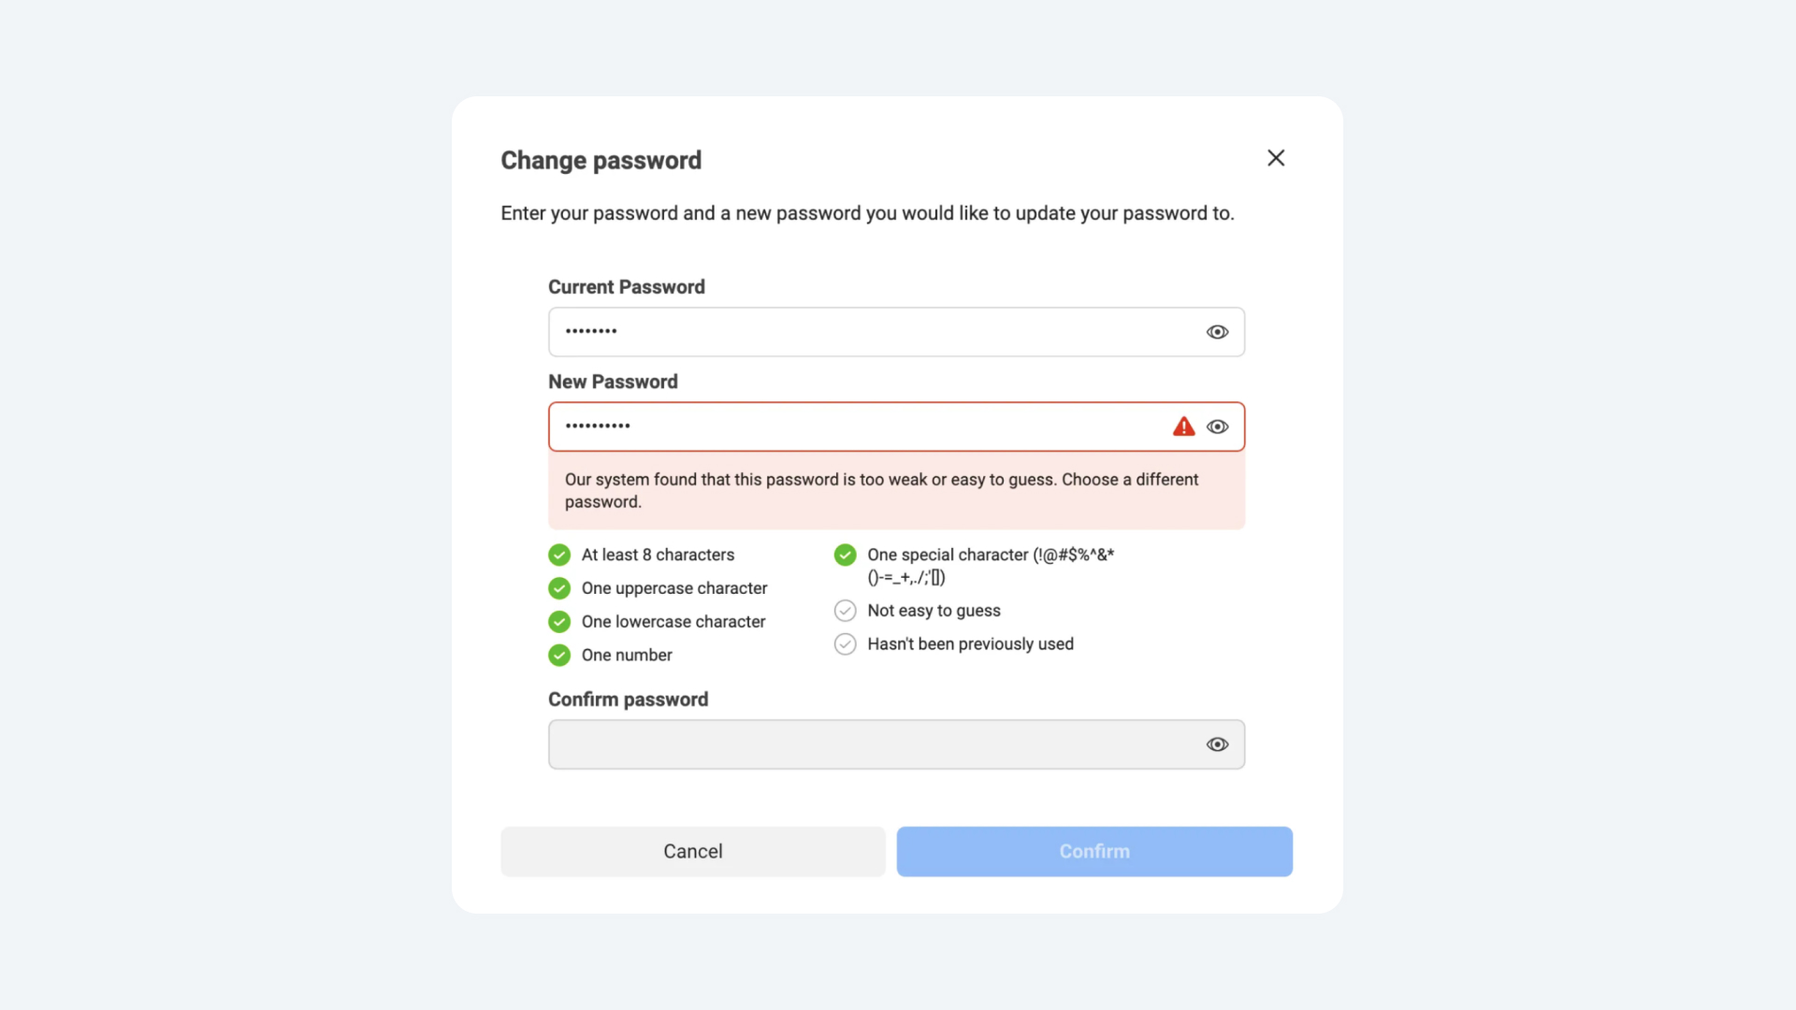Click the green check beside 'At least 8 characters'

558,555
